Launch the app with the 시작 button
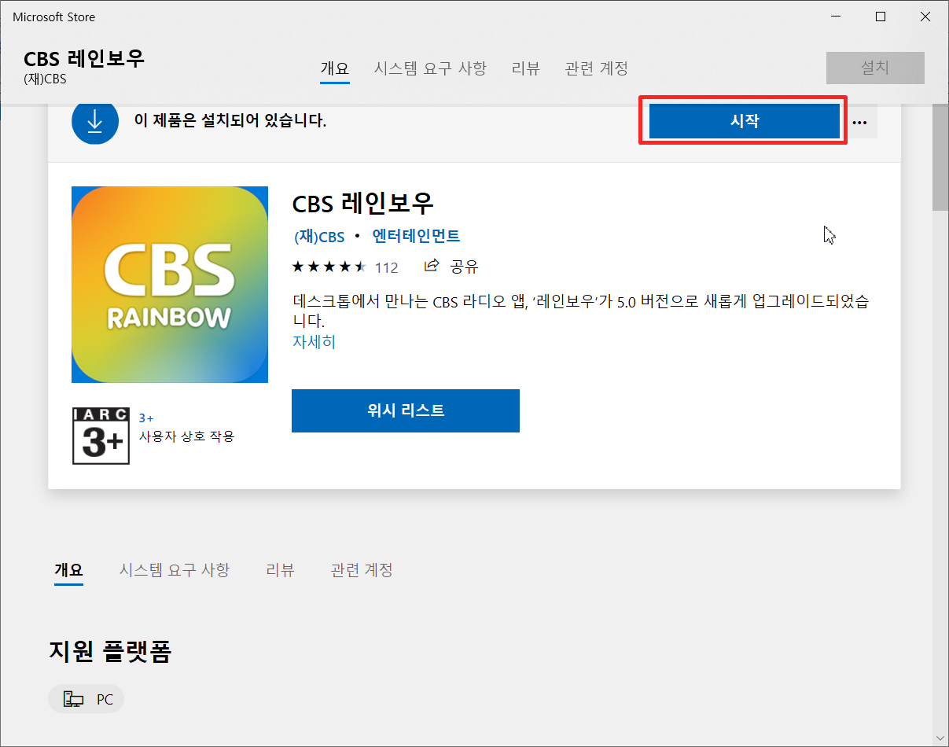 coord(745,121)
